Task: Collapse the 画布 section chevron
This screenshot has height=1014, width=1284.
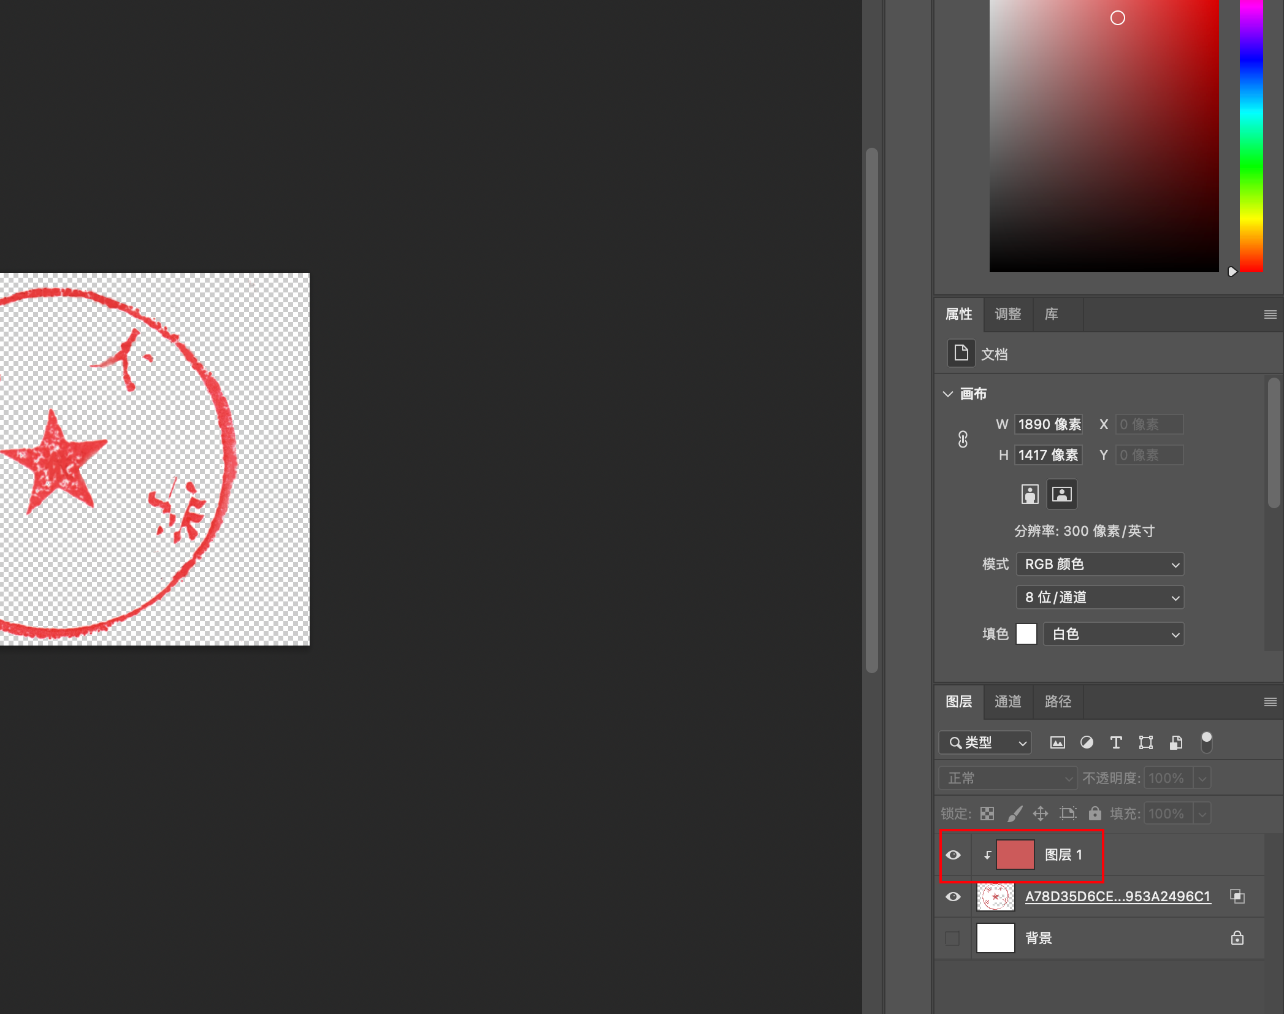Action: pos(948,394)
